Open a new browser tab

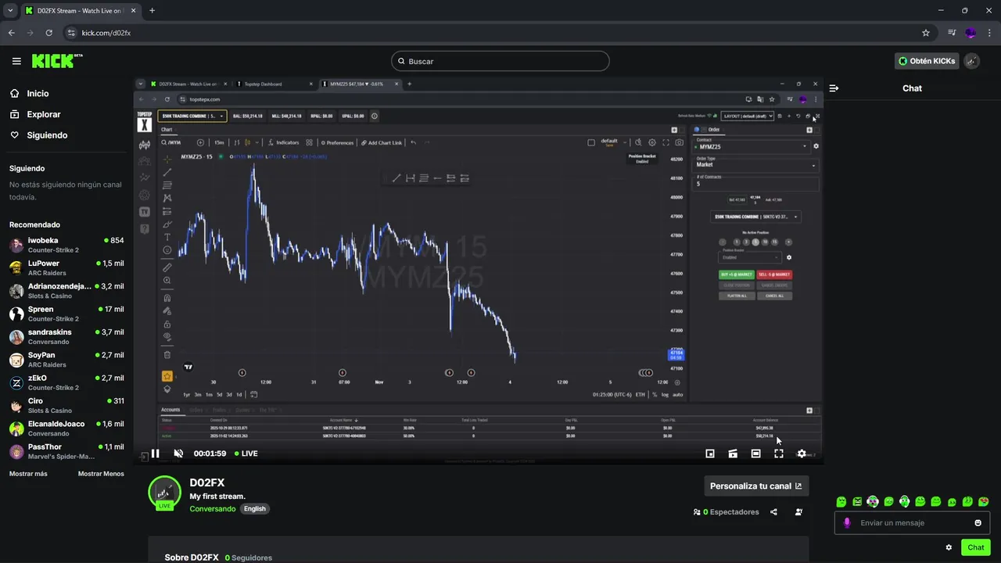(152, 11)
